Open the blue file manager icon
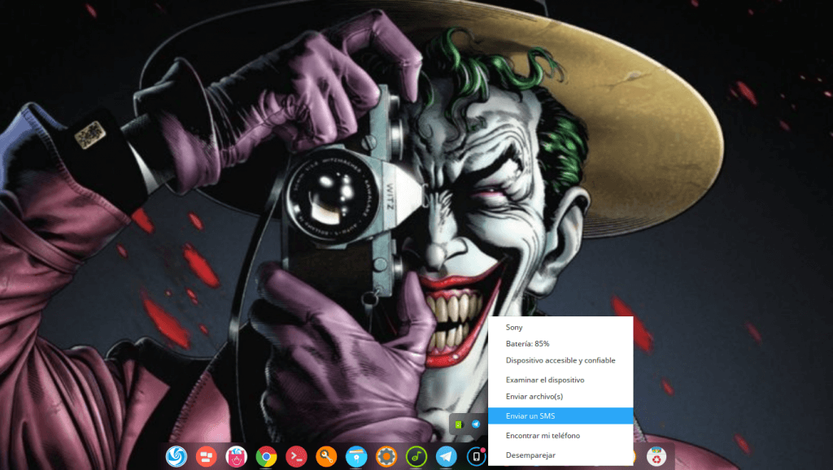 pyautogui.click(x=355, y=457)
